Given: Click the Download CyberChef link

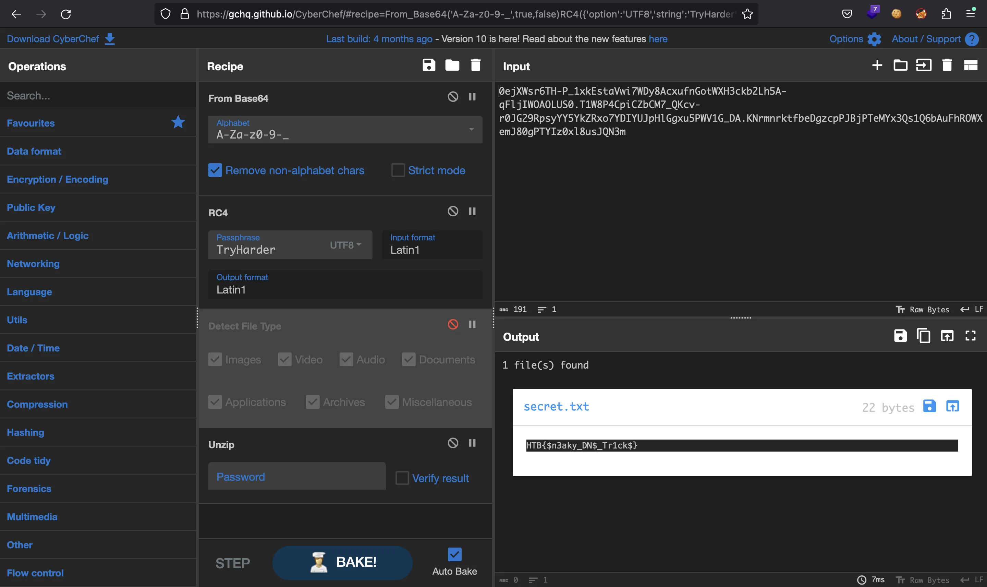Looking at the screenshot, I should (52, 39).
